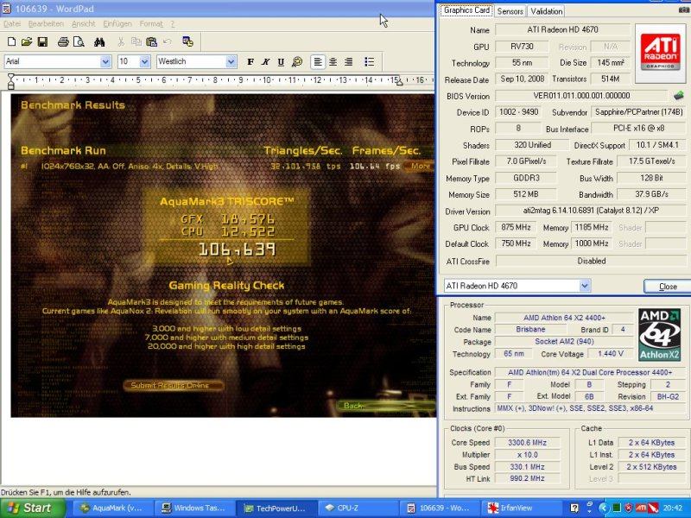
Task: Open the Bearbeiten menu
Action: coord(46,24)
